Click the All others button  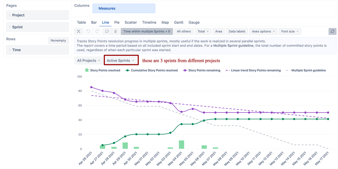click(x=184, y=31)
